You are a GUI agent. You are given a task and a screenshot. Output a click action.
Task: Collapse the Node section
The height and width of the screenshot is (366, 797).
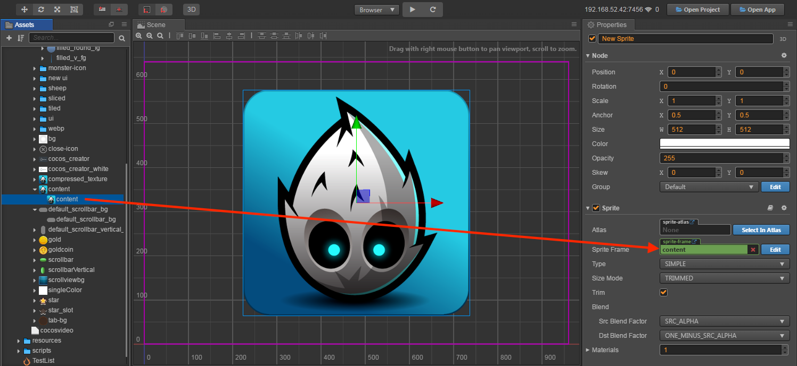tap(588, 56)
